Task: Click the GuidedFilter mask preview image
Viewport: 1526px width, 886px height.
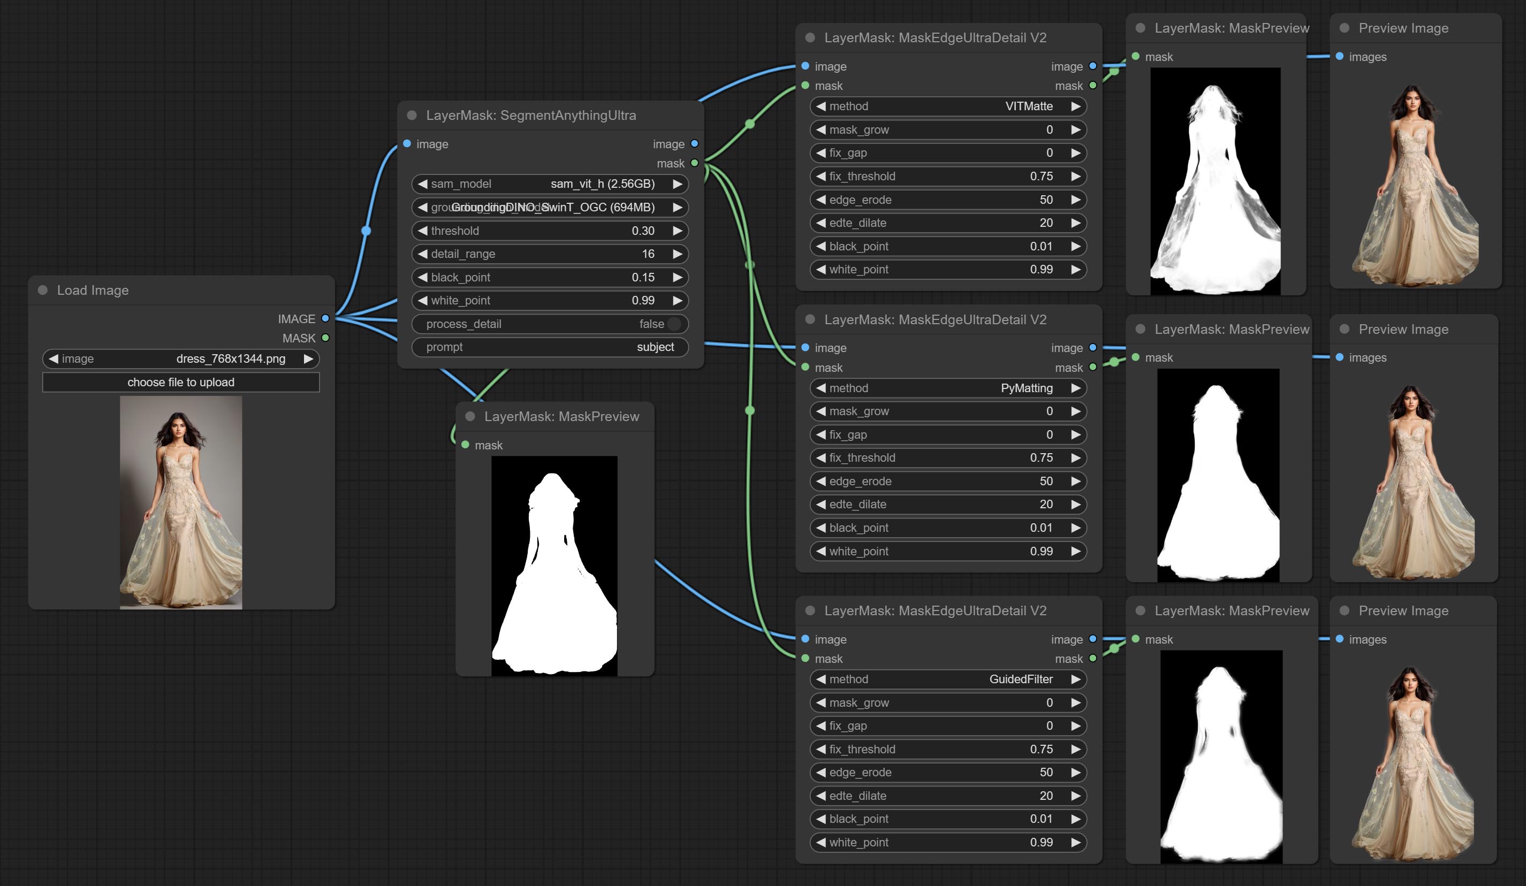Action: coord(1221,757)
